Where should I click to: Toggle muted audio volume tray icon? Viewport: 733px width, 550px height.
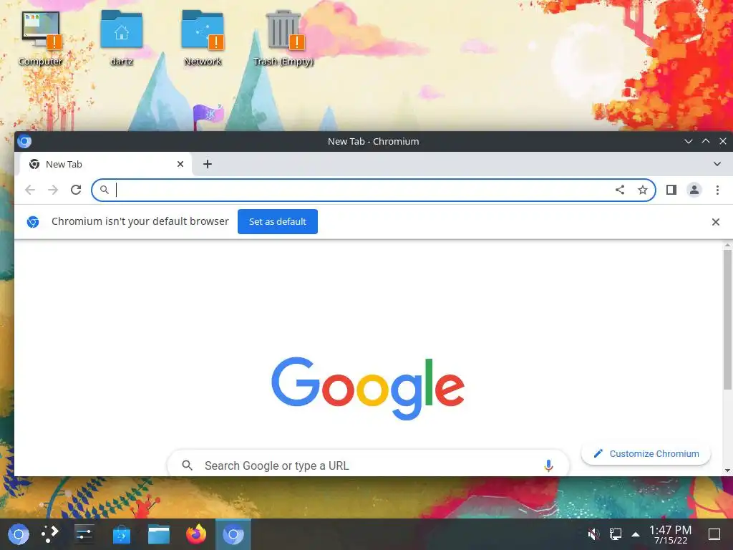pos(593,534)
